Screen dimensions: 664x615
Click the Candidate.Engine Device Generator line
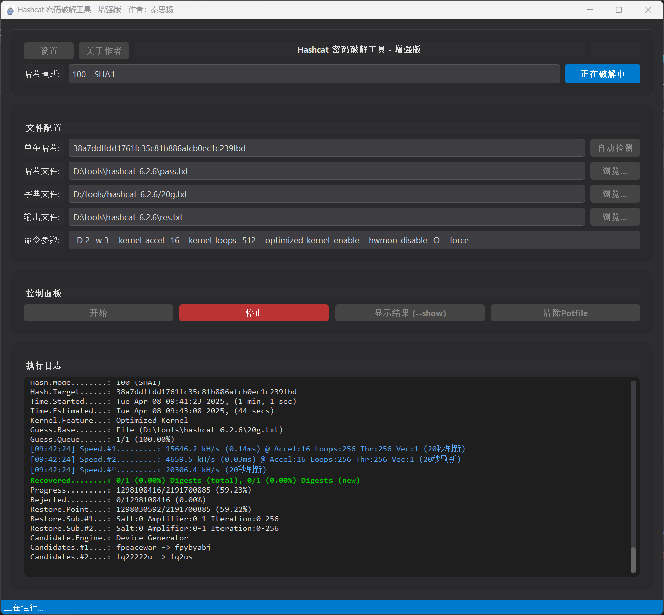109,538
